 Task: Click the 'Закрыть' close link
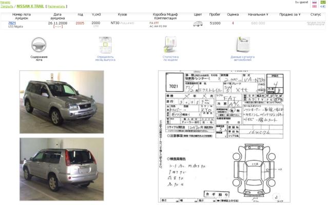pos(7,7)
